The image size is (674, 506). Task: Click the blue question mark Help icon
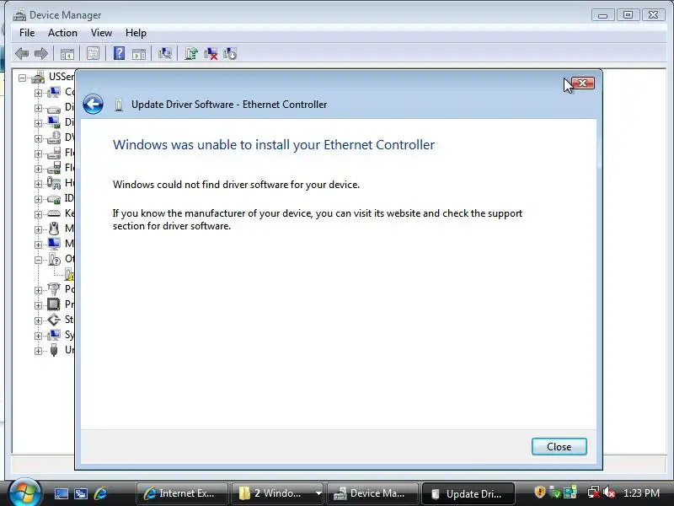[x=119, y=53]
